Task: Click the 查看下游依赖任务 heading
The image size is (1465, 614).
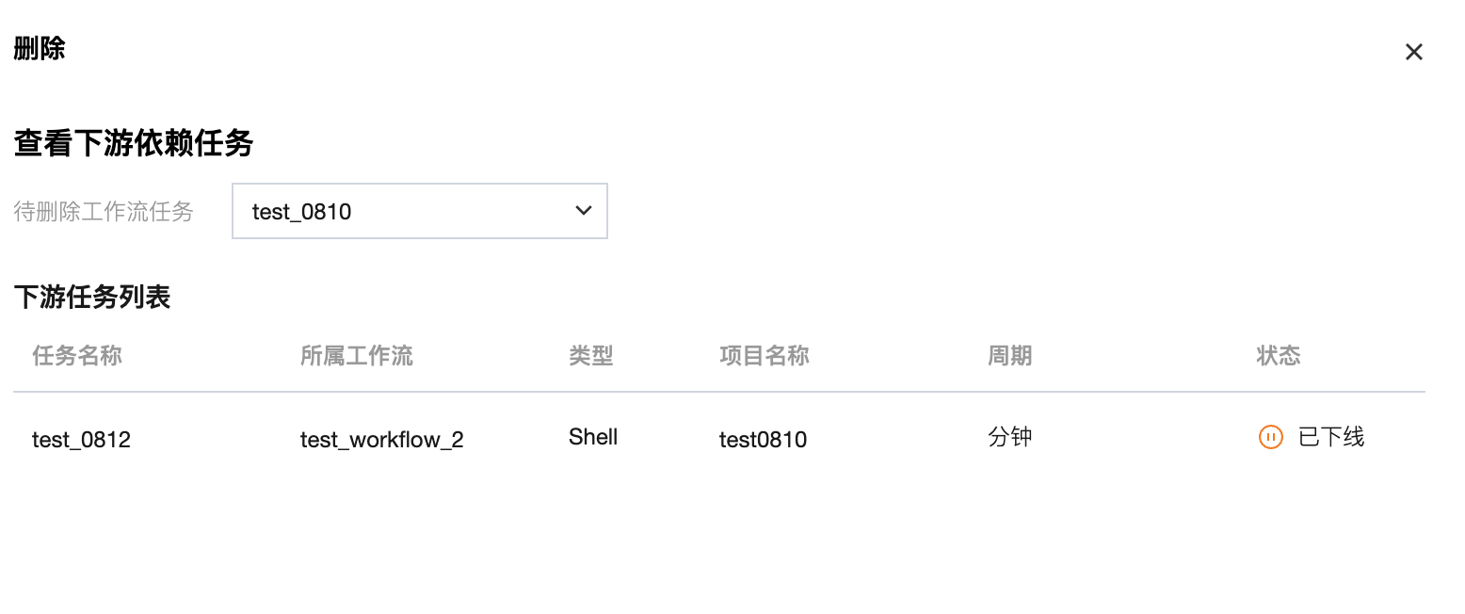Action: coord(133,143)
